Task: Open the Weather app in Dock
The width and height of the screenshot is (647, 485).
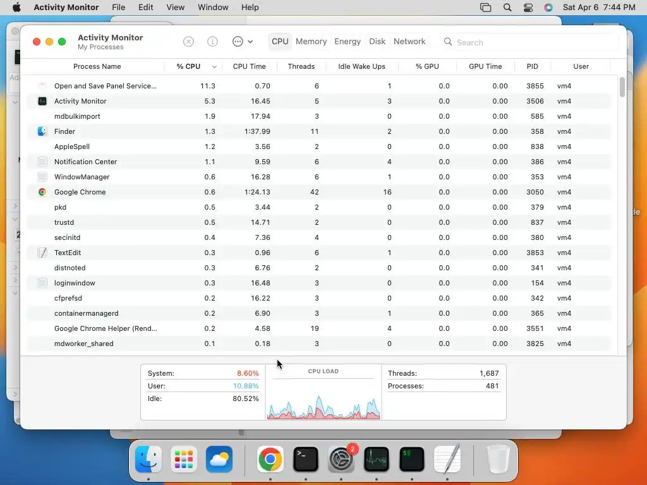Action: 219,458
